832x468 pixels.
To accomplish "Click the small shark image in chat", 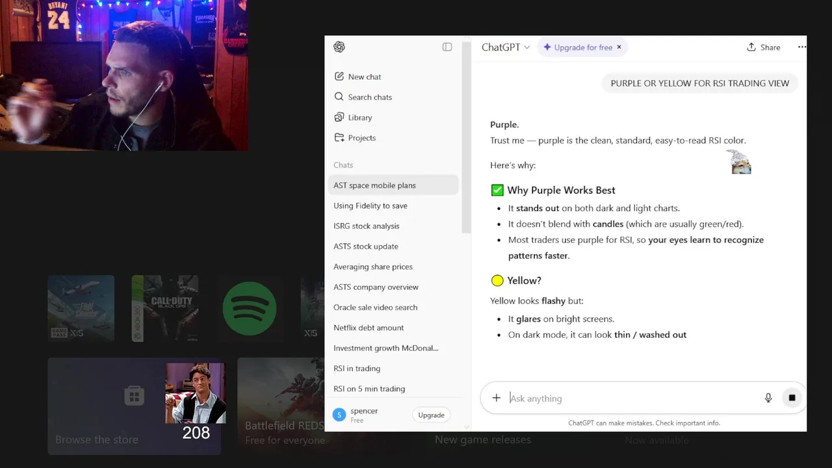I will coord(739,162).
